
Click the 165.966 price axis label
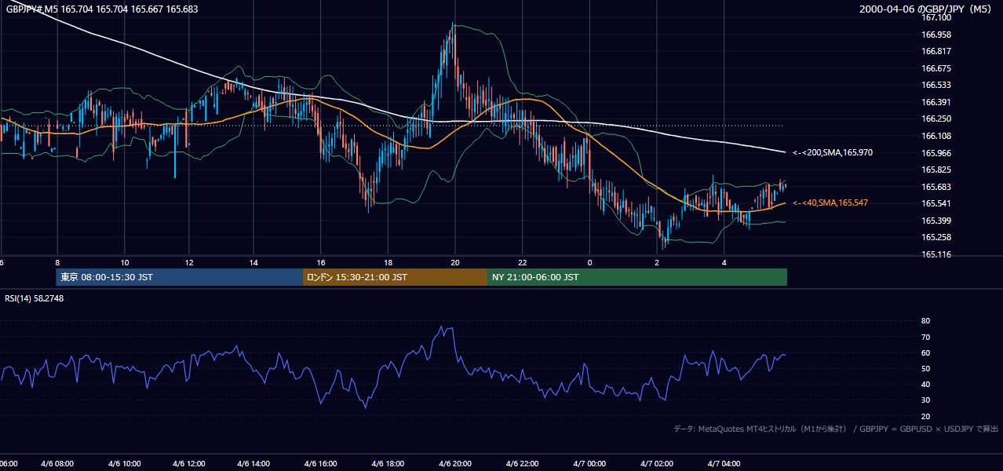[936, 153]
